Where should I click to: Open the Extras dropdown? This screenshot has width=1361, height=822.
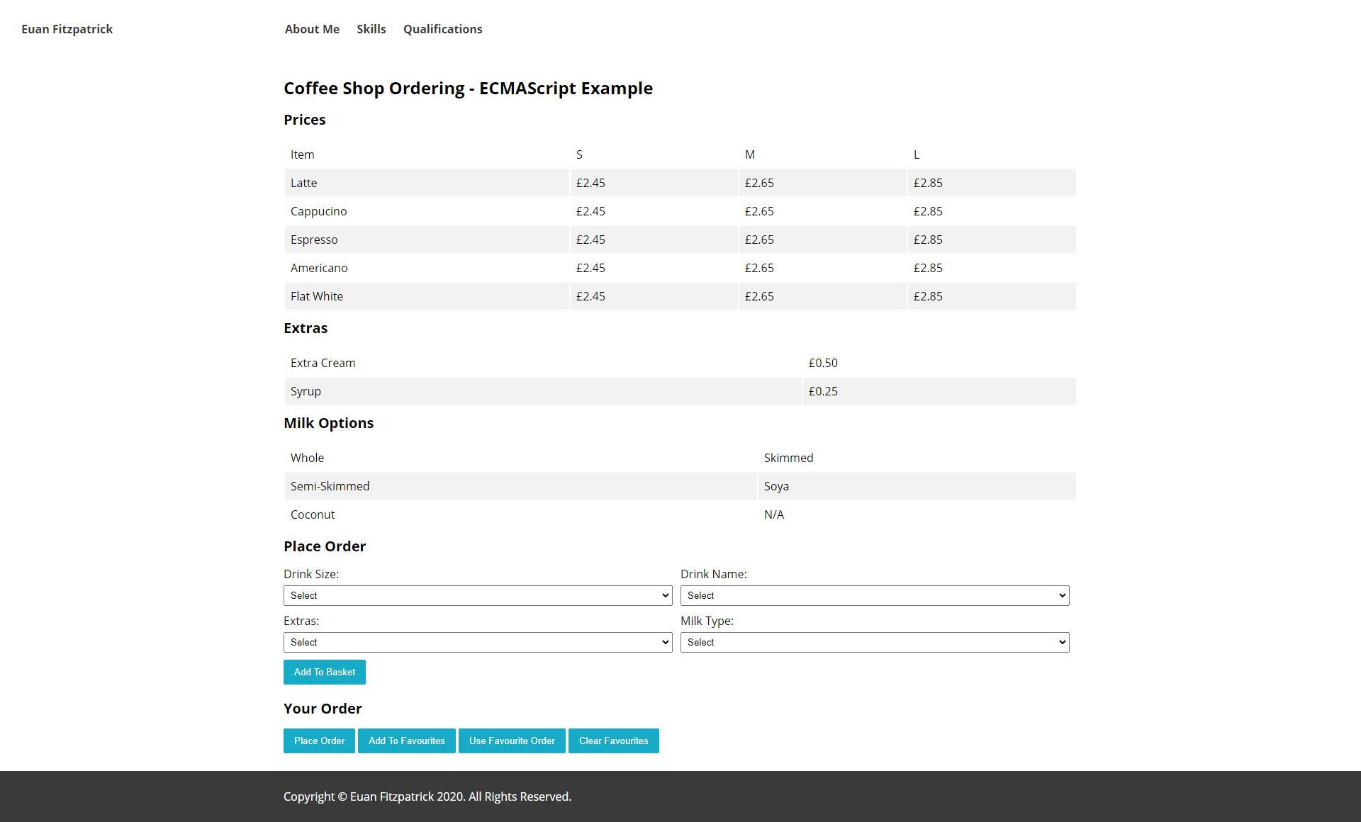tap(477, 642)
